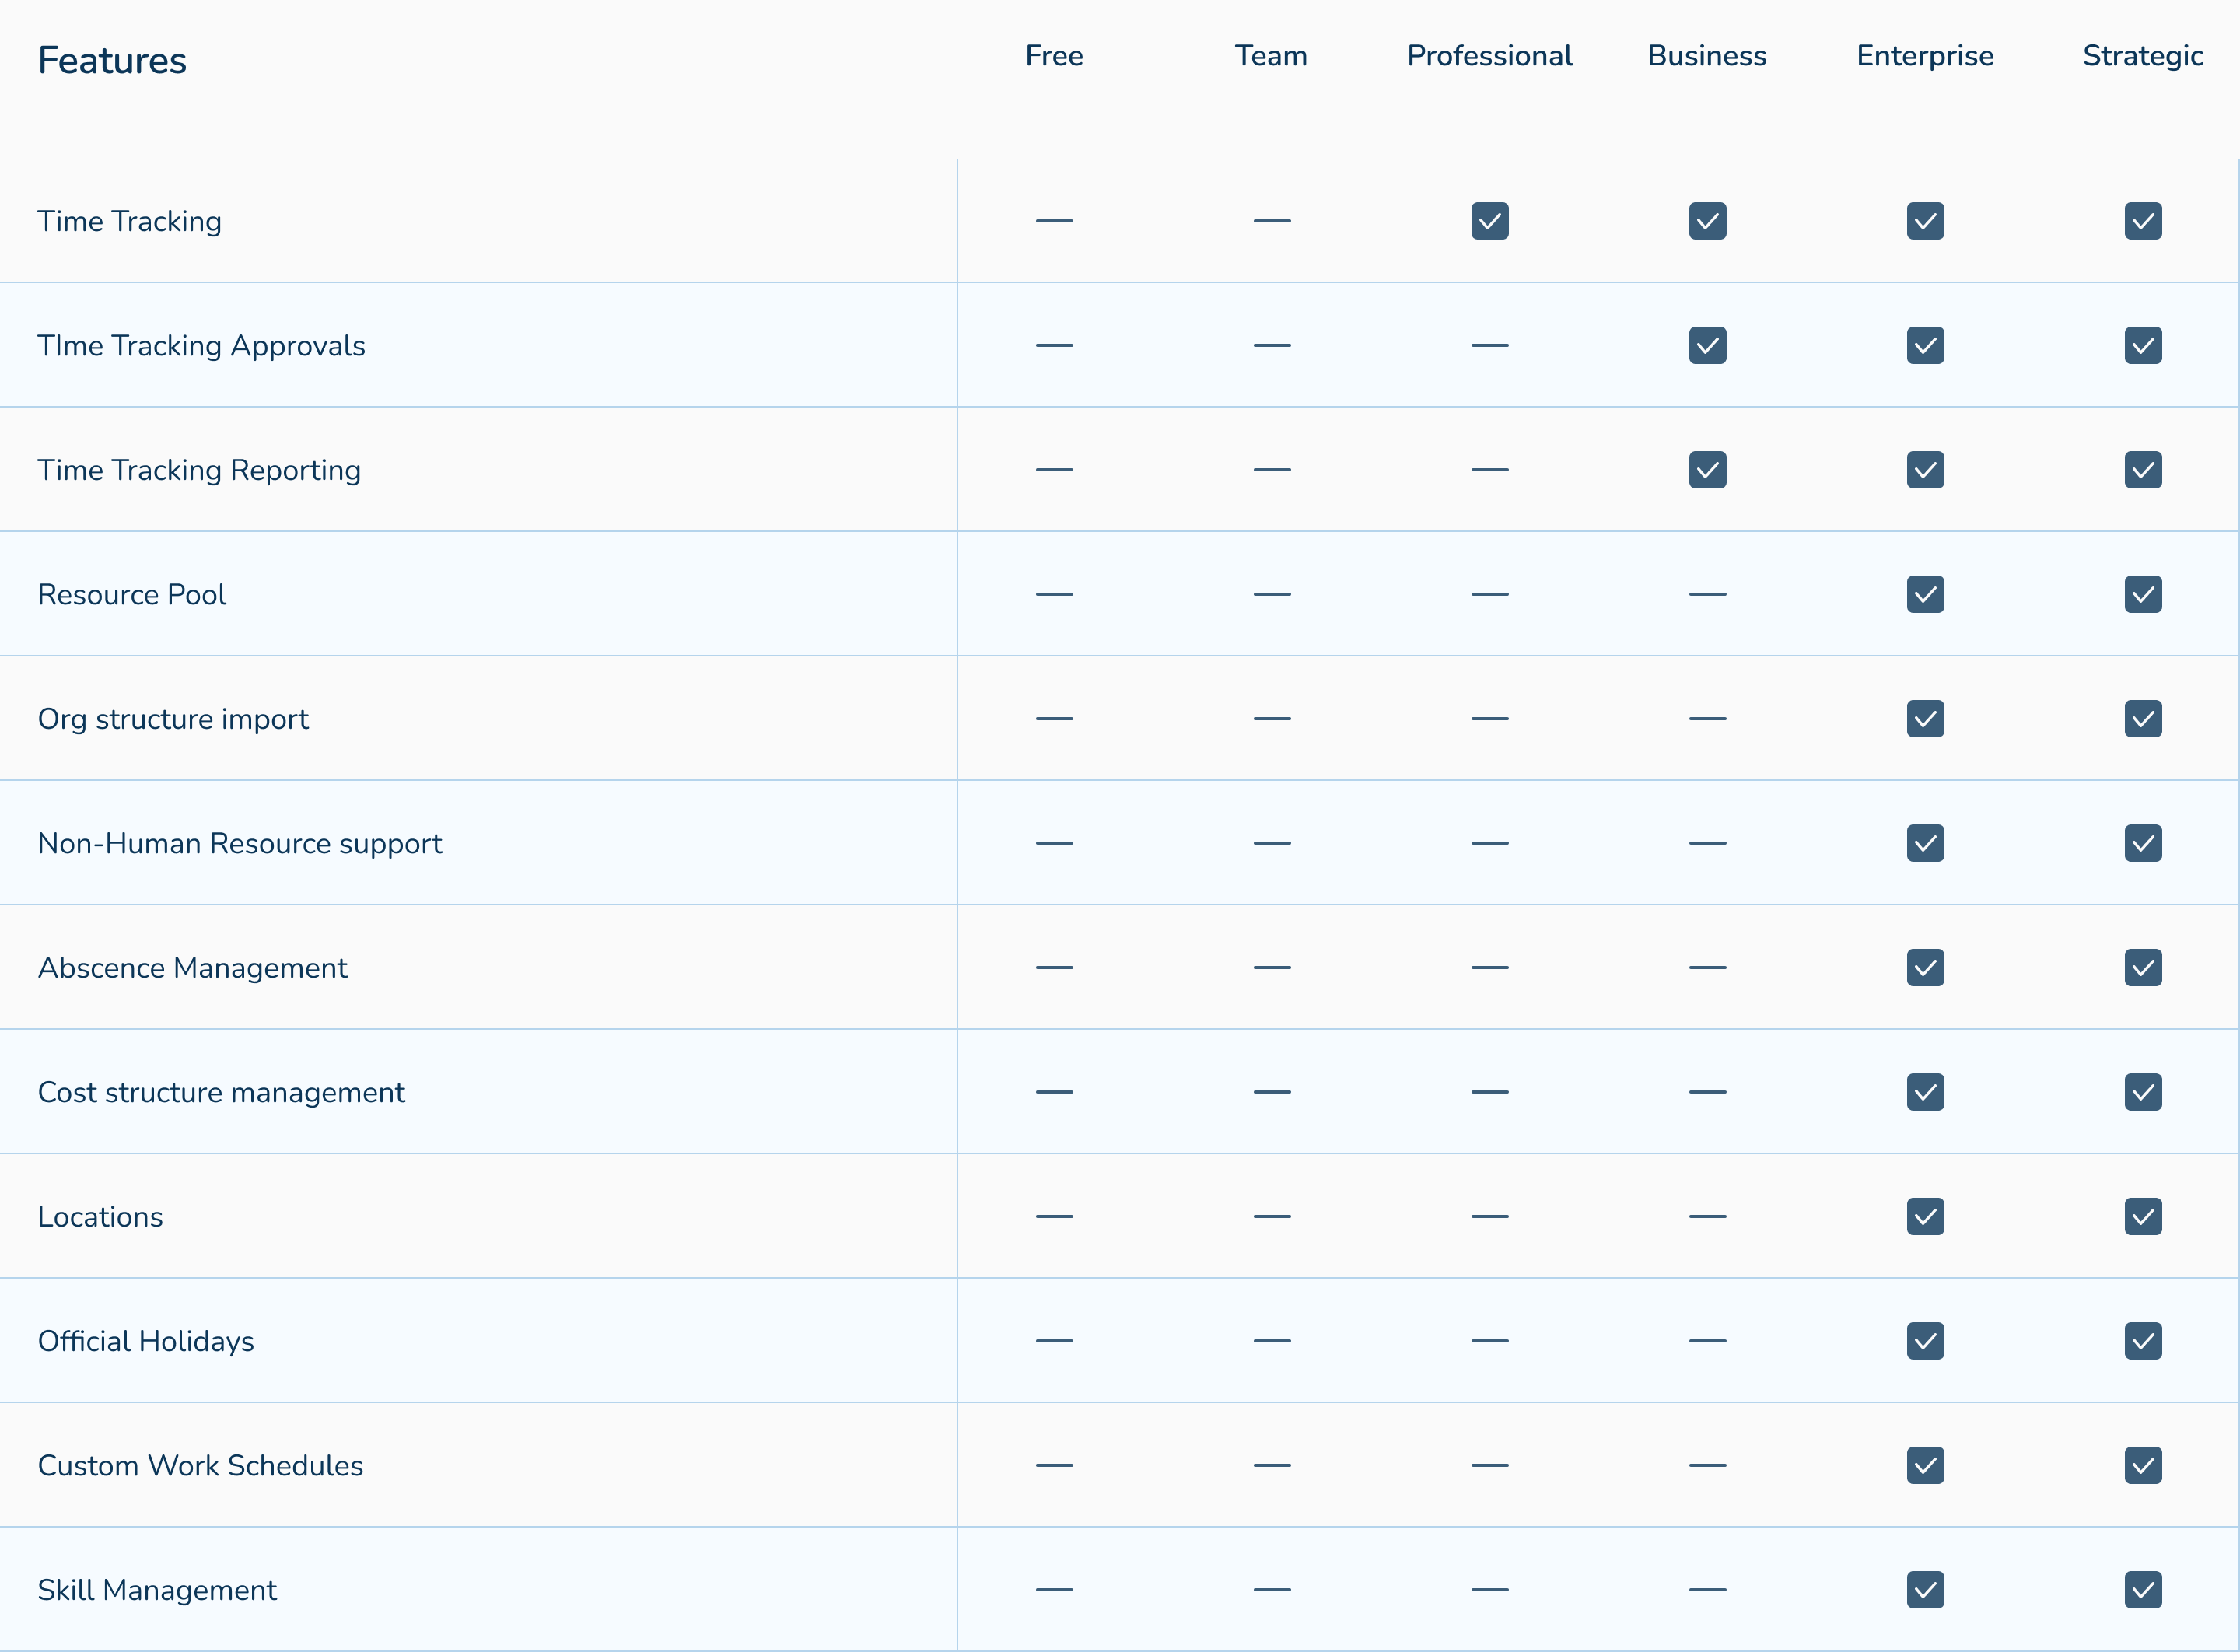Click the Professional plan header

(1489, 56)
